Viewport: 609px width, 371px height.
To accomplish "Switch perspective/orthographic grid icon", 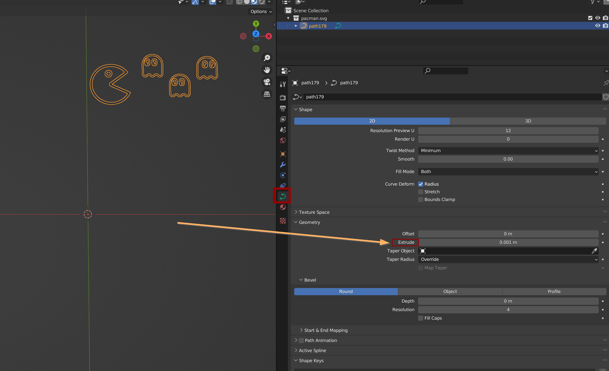I will [x=267, y=94].
